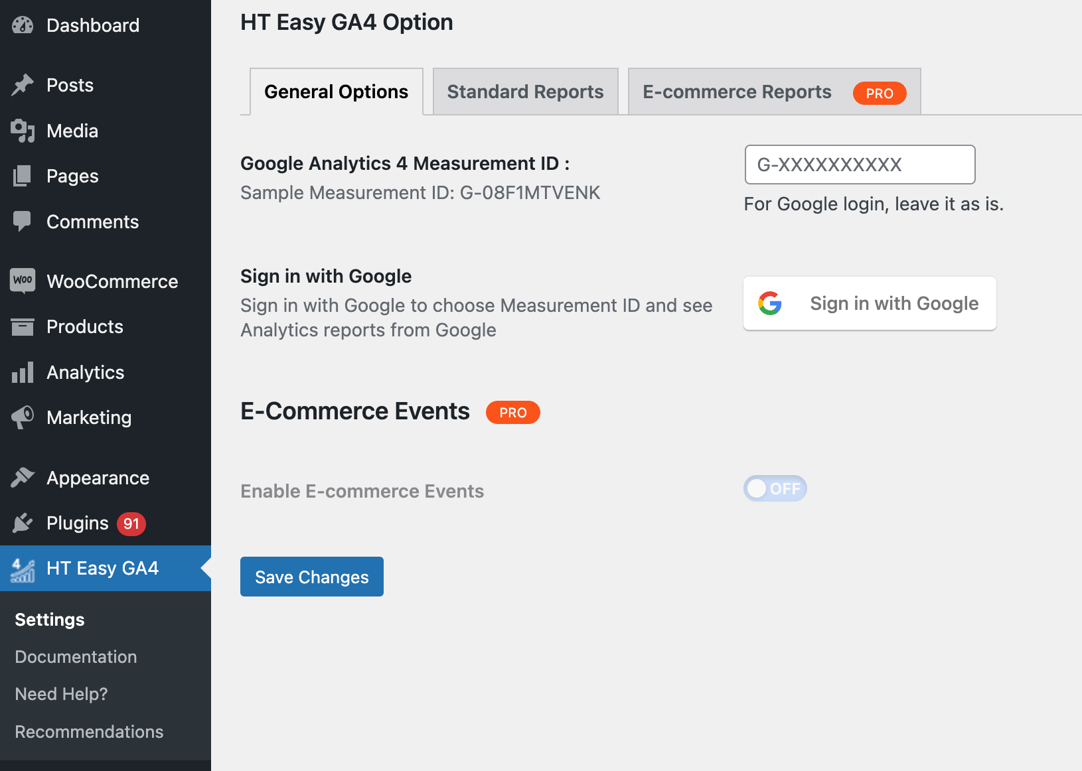Click the HT Easy GA4 Option heading
The height and width of the screenshot is (771, 1082).
[x=347, y=23]
